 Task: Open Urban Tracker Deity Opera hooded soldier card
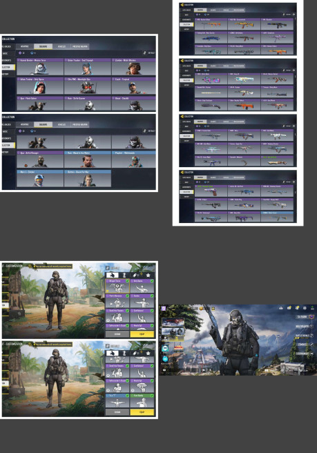(40, 86)
